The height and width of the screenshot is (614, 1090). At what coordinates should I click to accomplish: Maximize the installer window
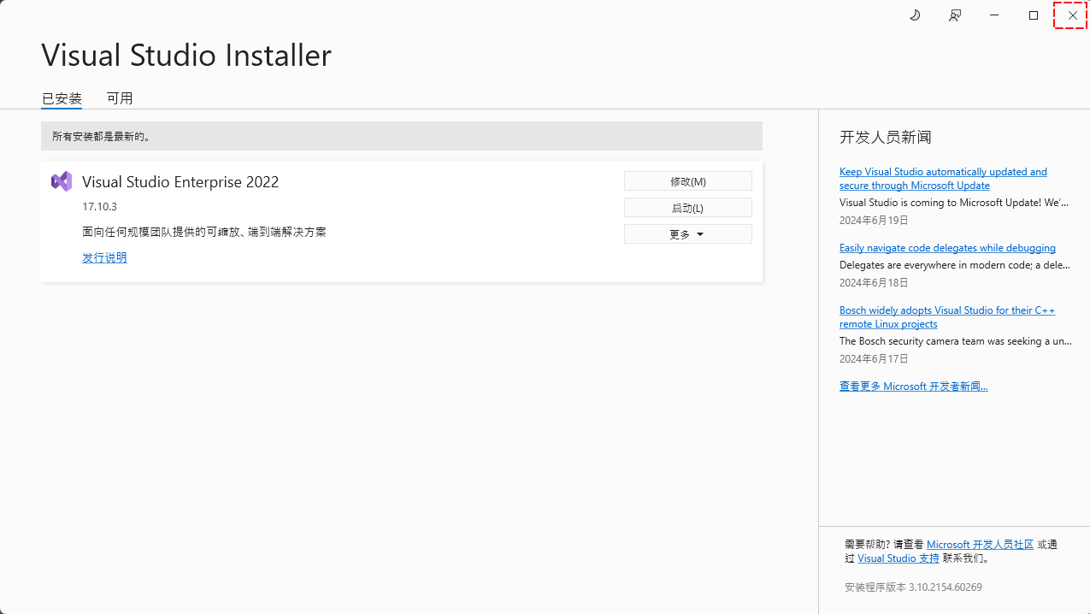[1034, 15]
